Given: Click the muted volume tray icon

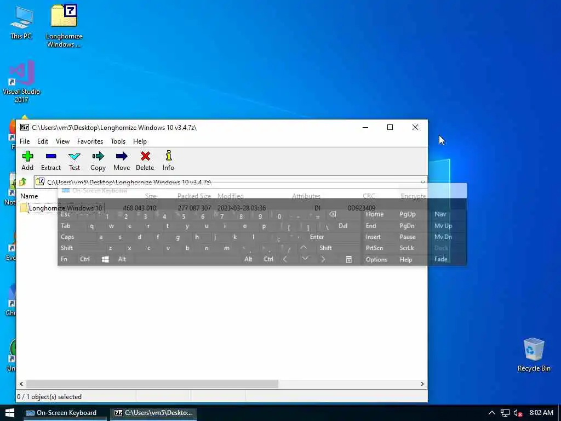Looking at the screenshot, I should coord(518,413).
